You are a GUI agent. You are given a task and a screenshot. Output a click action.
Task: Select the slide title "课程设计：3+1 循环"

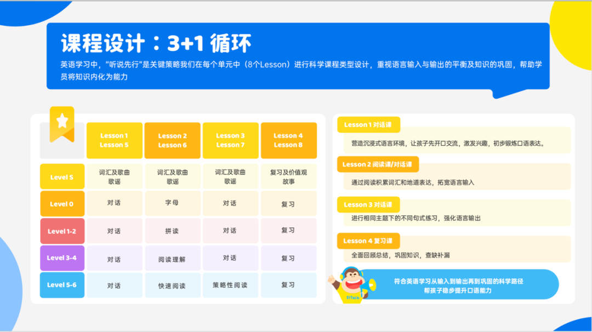point(156,43)
